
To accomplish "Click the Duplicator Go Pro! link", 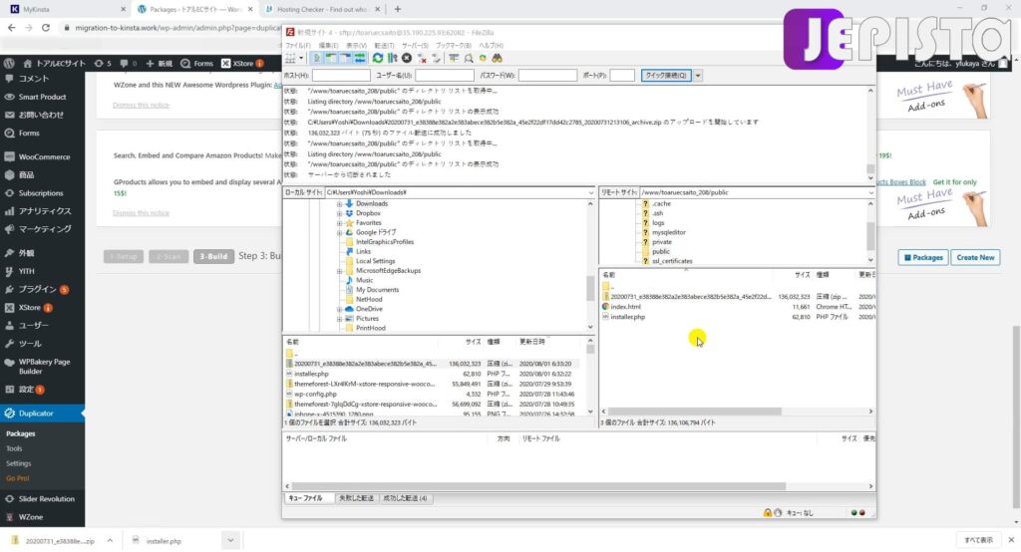I will click(x=18, y=478).
